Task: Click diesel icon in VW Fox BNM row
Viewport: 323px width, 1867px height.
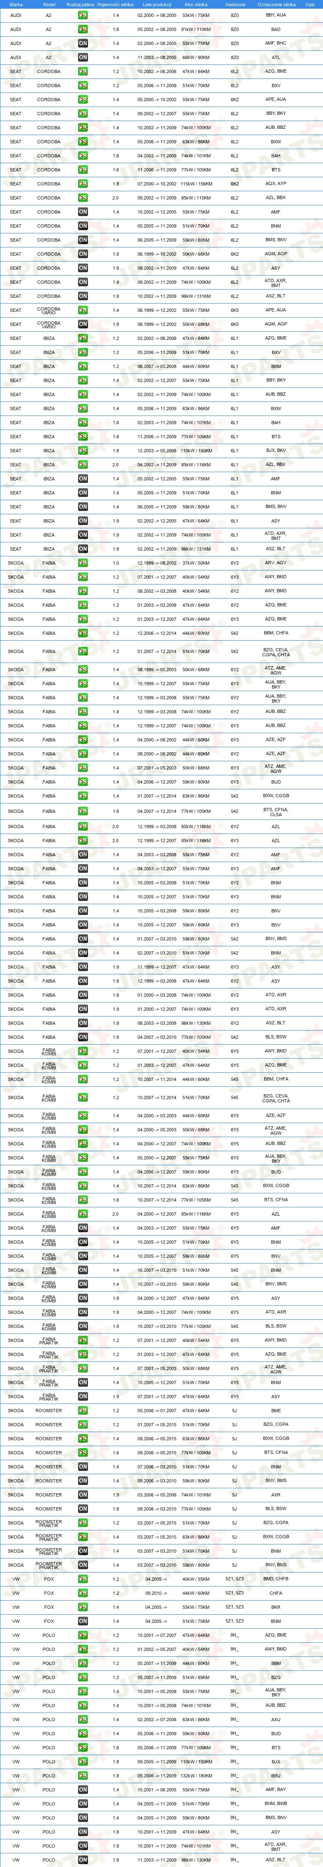Action: pyautogui.click(x=83, y=1621)
